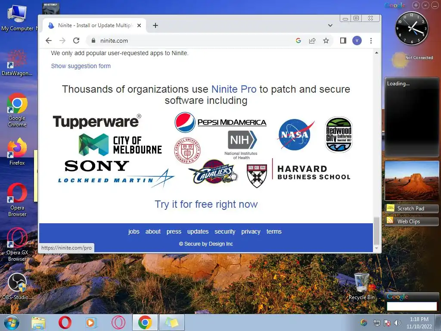This screenshot has height=331, width=441.
Task: Click the Redwood City logo
Action: [x=339, y=134]
